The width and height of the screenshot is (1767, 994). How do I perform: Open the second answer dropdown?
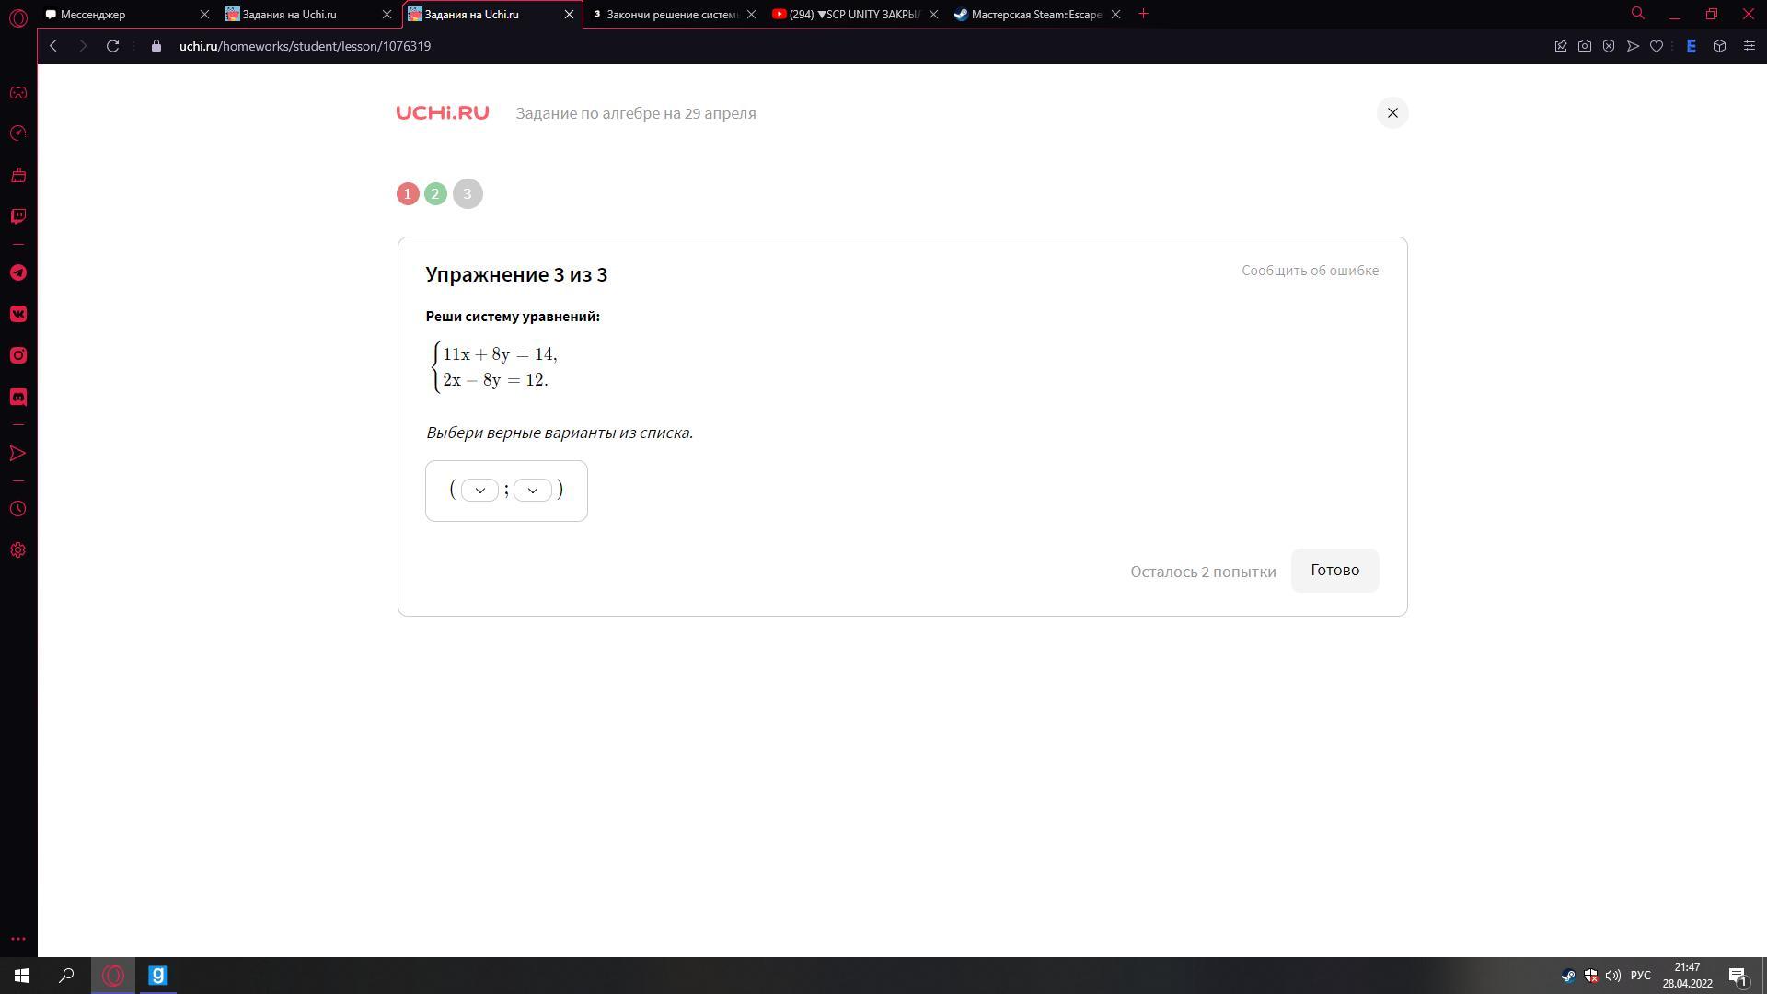pyautogui.click(x=533, y=491)
